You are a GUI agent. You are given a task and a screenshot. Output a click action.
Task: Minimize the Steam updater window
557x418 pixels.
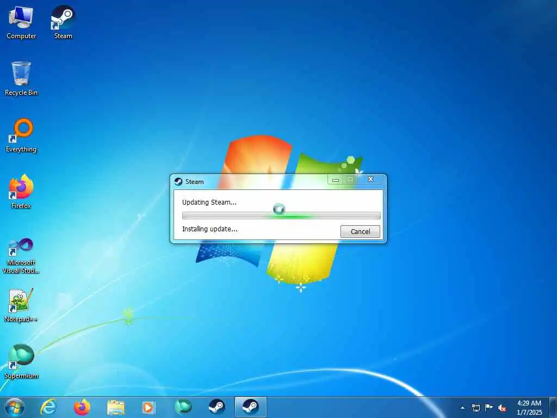tap(335, 180)
